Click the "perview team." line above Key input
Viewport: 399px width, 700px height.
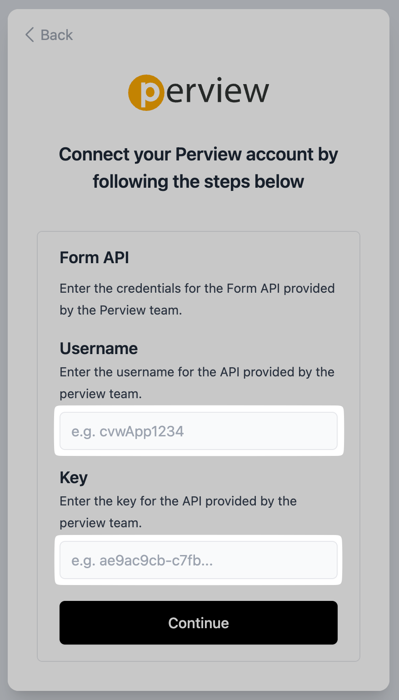point(101,523)
